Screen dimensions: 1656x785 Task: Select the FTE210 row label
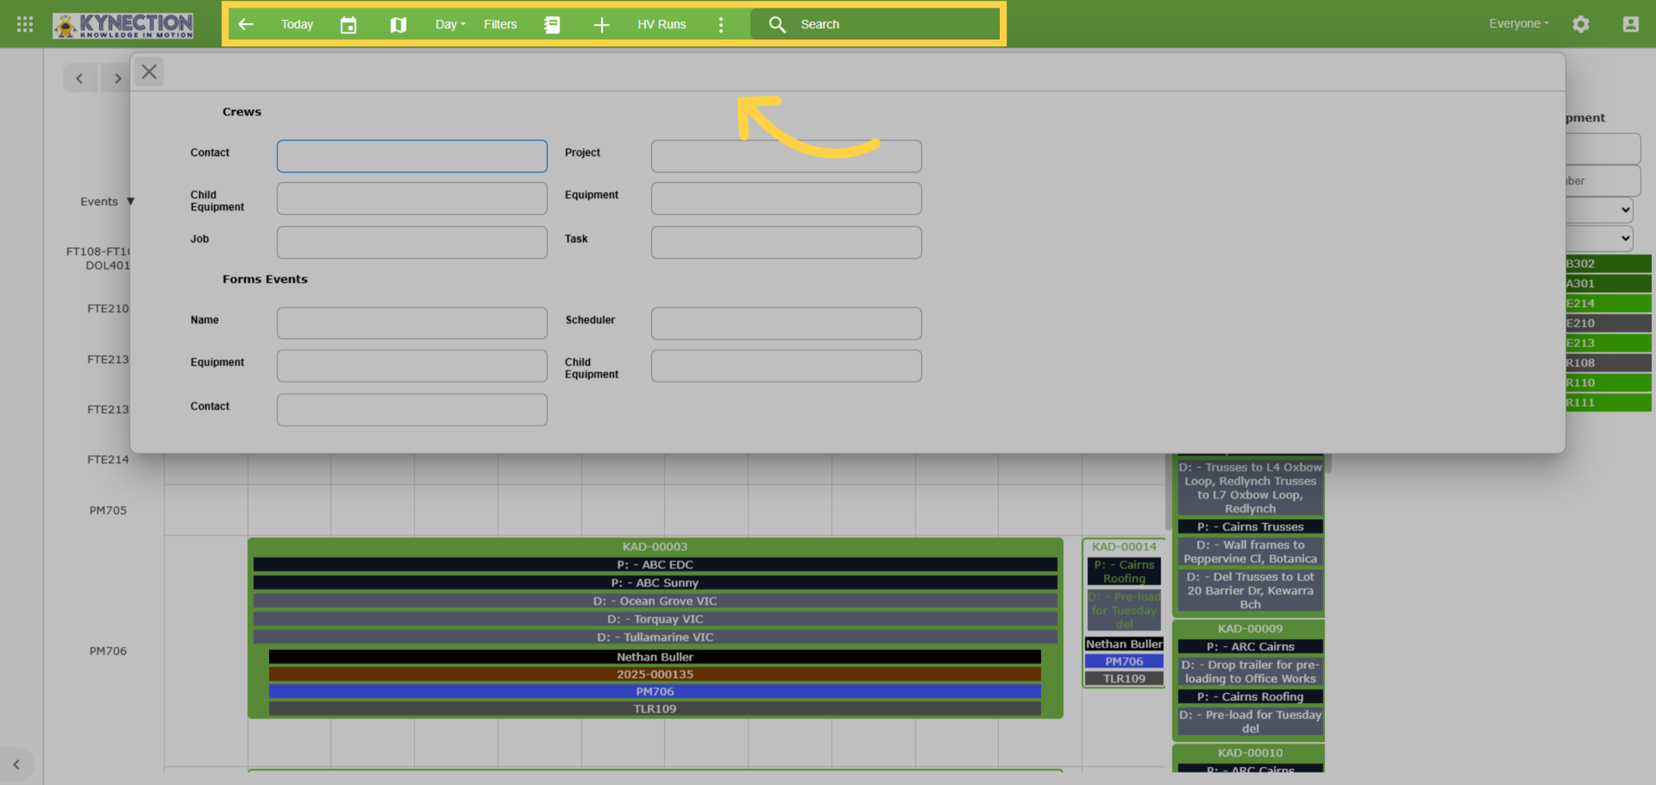(x=108, y=308)
